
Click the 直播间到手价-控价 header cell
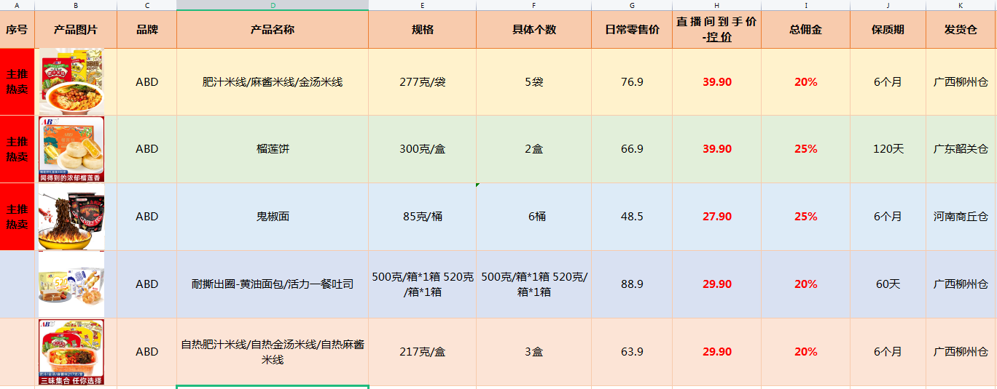[717, 30]
